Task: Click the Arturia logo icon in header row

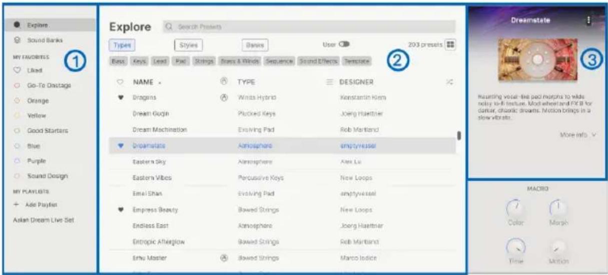Action: (x=224, y=81)
